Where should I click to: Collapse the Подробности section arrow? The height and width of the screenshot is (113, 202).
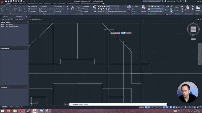click(27, 48)
